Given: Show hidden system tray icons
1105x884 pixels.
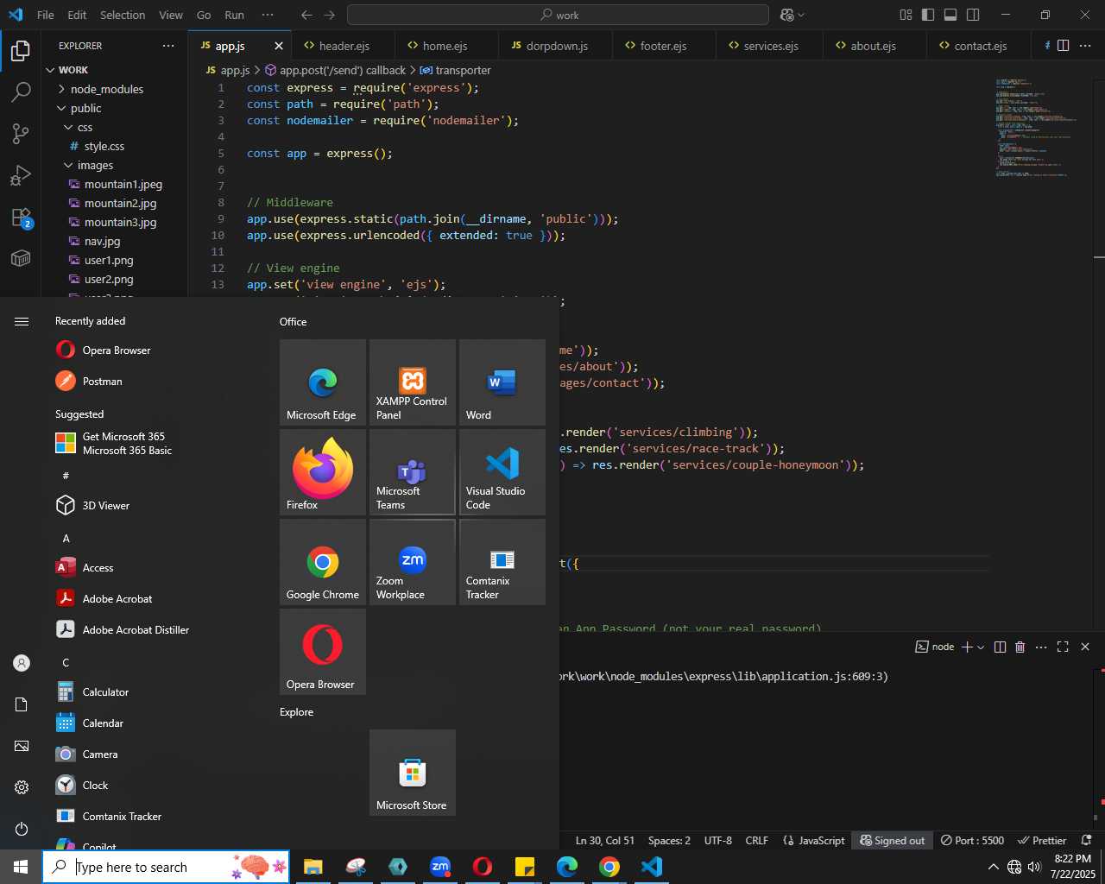Looking at the screenshot, I should coord(993,867).
